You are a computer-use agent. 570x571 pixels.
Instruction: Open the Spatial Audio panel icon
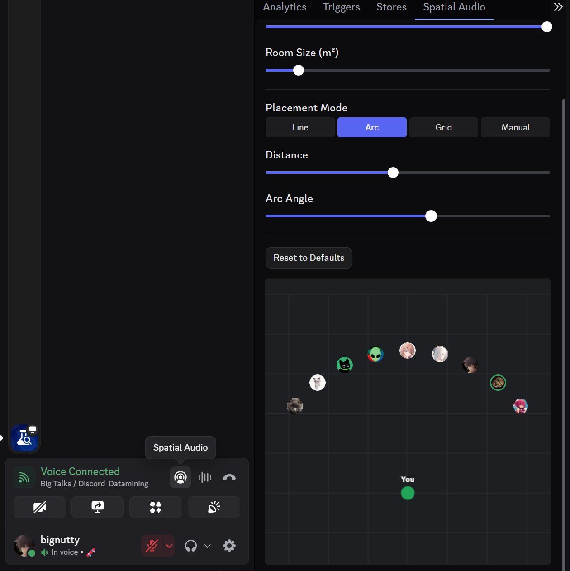(180, 477)
